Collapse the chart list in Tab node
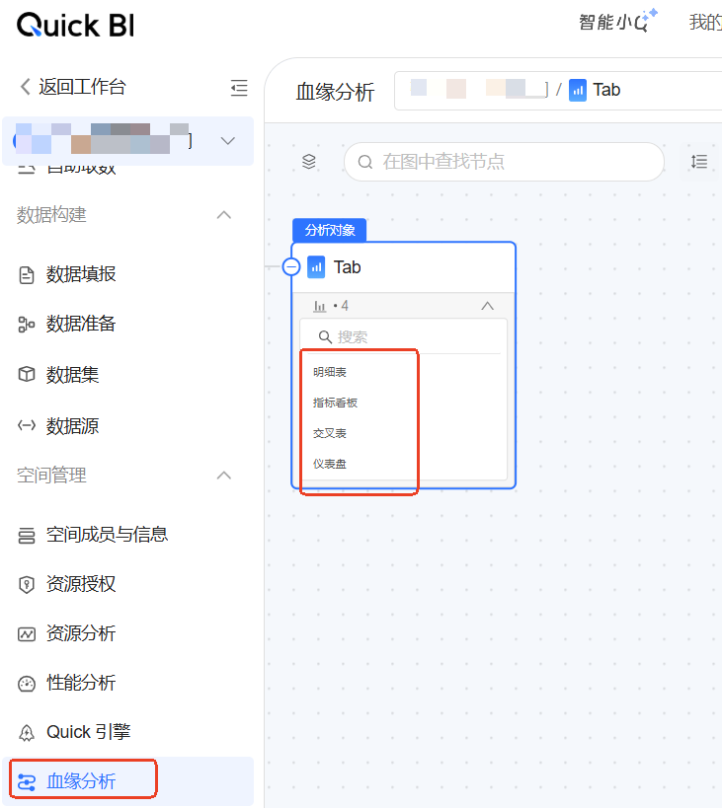722x808 pixels. click(x=487, y=307)
